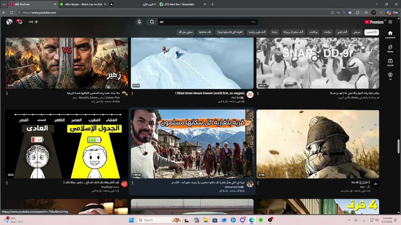401x225 pixels.
Task: Click the YouTube Premium logo
Action: pyautogui.click(x=374, y=22)
